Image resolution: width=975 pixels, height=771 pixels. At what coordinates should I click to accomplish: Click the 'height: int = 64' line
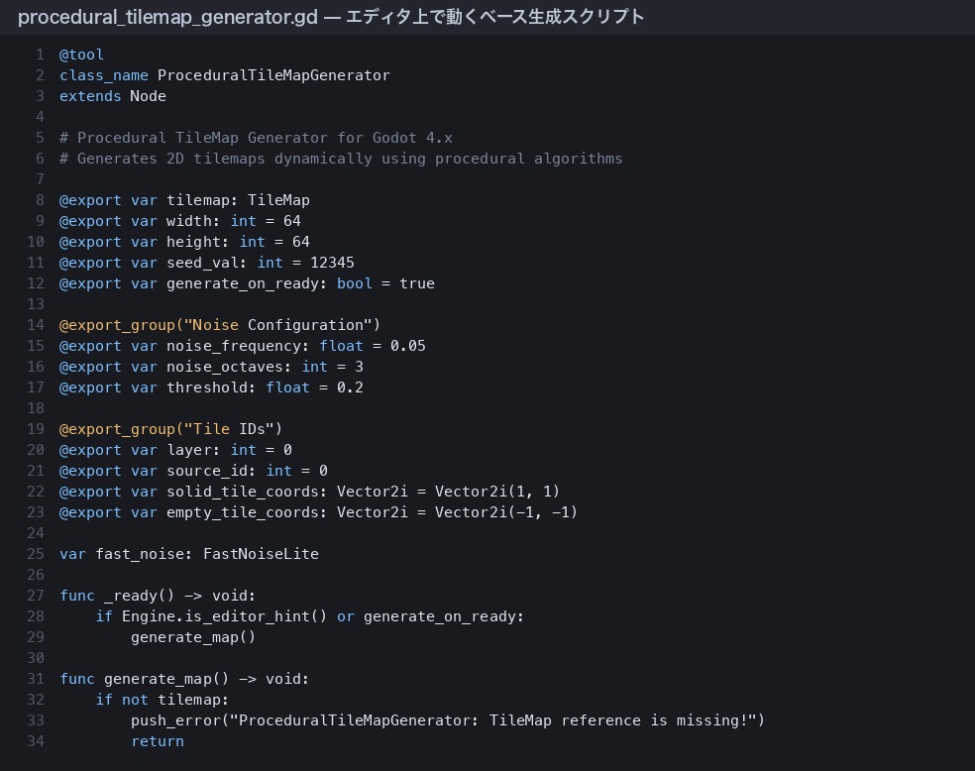coord(184,242)
